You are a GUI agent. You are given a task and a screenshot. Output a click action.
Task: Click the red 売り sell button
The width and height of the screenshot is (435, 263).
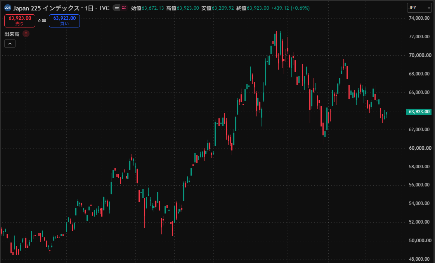pyautogui.click(x=20, y=21)
